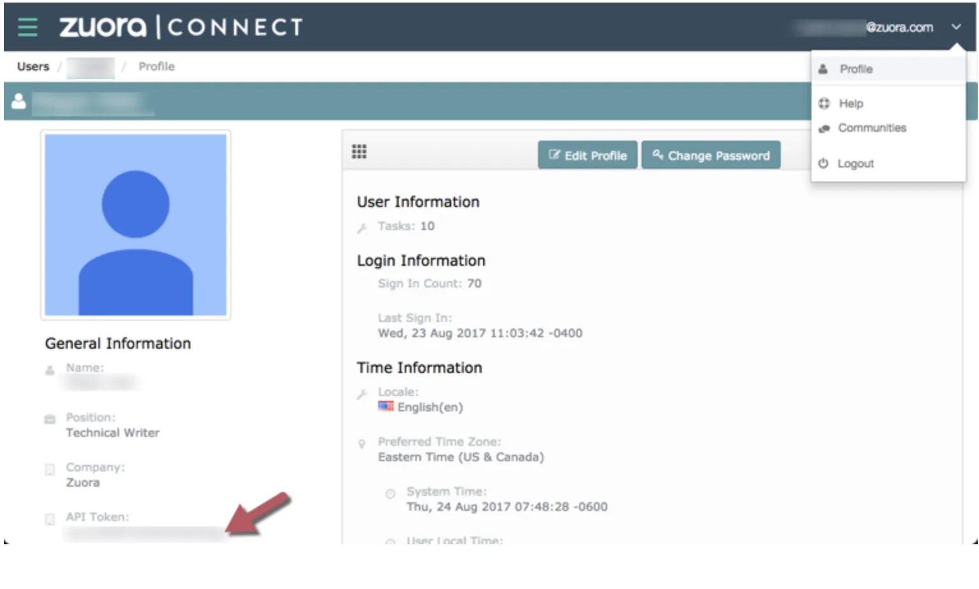979x589 pixels.
Task: Click the Zuora Connect logo
Action: coord(181,27)
